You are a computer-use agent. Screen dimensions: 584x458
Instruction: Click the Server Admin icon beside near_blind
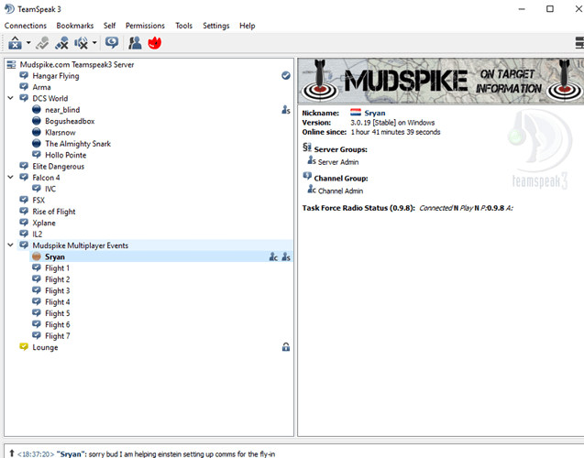[x=286, y=110]
